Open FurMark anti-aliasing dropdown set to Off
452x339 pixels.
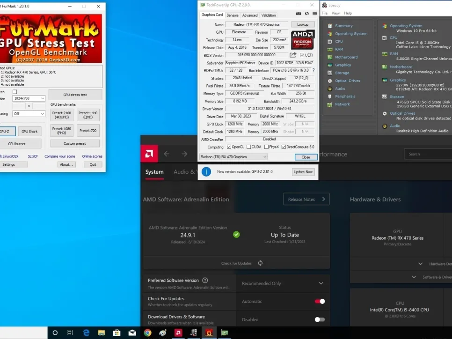[x=29, y=114]
